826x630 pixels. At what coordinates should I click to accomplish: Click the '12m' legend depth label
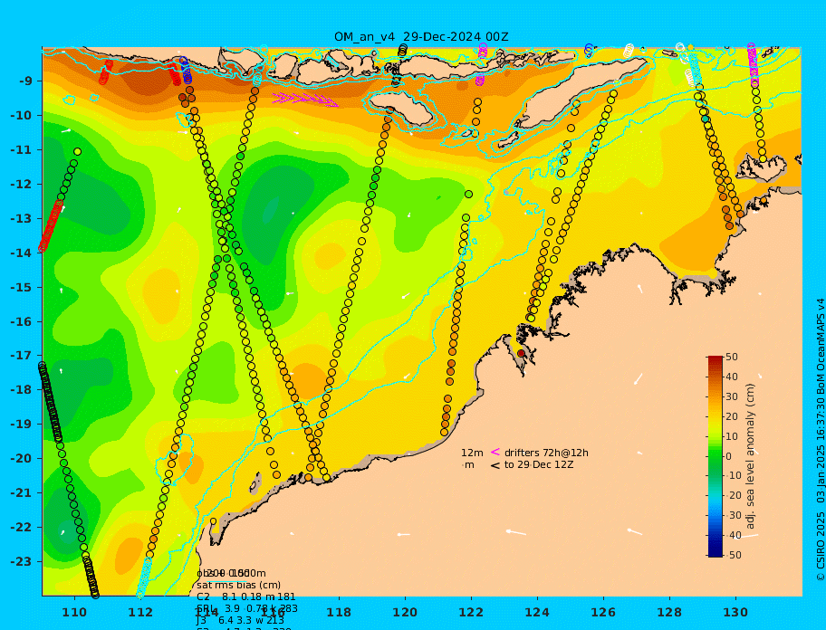click(x=472, y=453)
